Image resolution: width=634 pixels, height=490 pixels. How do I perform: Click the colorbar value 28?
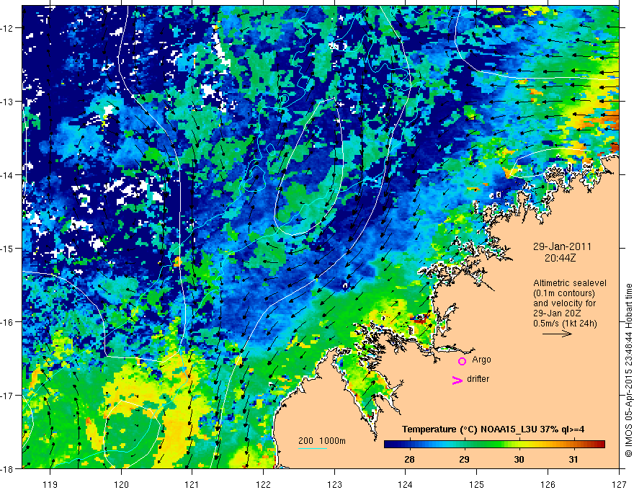point(409,459)
